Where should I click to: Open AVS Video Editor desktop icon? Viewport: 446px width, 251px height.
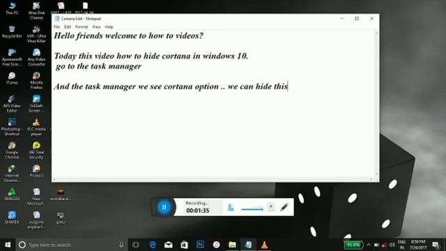click(x=12, y=104)
